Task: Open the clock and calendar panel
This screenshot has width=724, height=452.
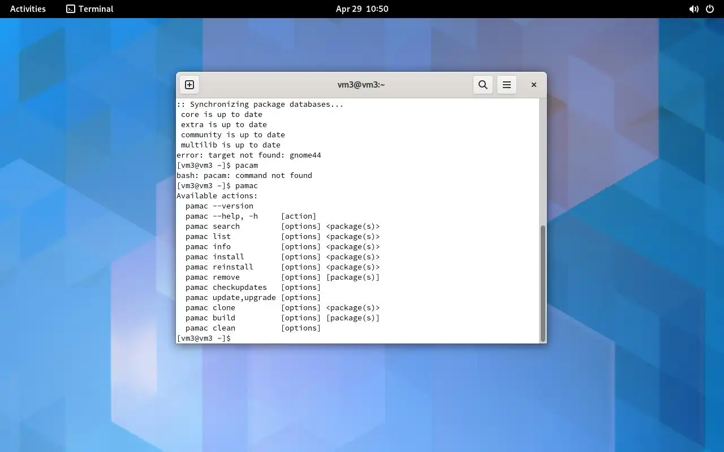Action: click(362, 9)
